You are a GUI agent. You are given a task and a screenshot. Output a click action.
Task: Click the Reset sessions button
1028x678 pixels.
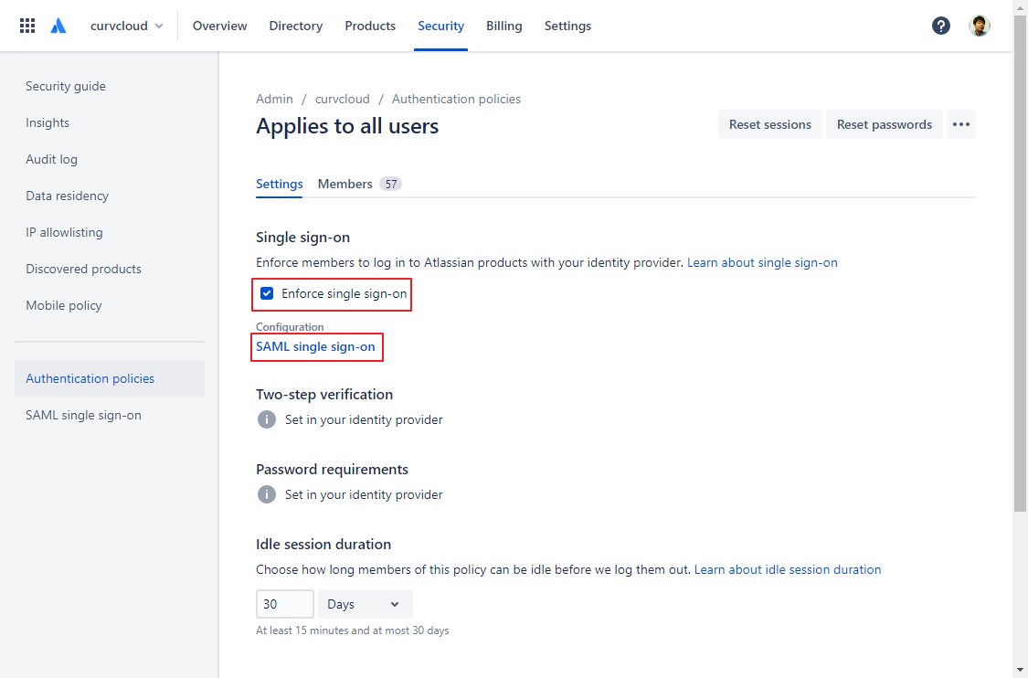(x=770, y=124)
